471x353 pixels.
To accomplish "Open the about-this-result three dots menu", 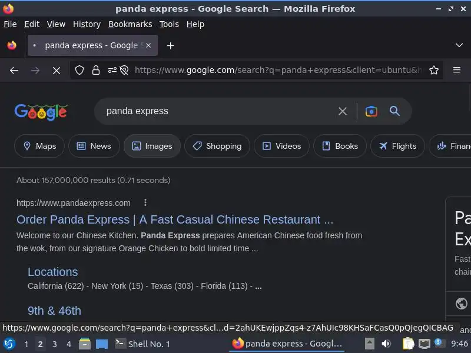I will point(145,202).
